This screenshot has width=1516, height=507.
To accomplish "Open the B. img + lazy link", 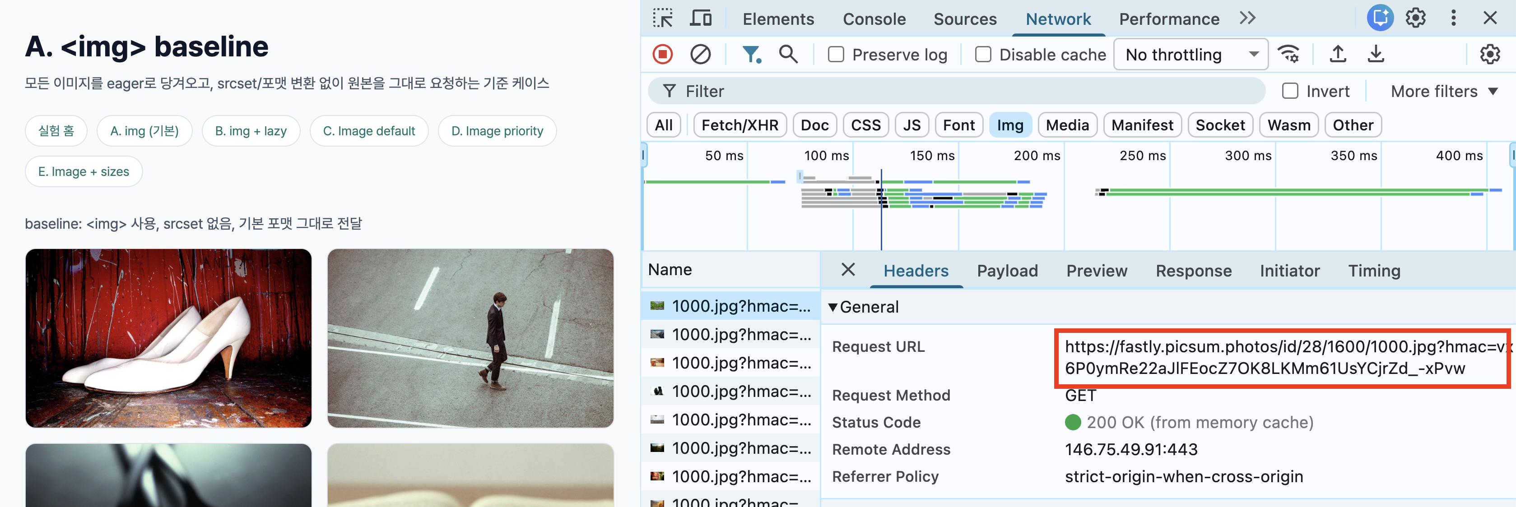I will [x=251, y=130].
